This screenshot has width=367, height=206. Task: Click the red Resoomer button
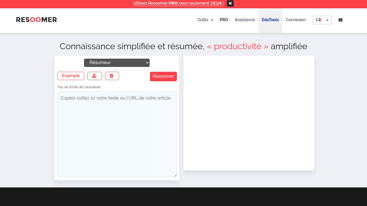[x=163, y=76]
